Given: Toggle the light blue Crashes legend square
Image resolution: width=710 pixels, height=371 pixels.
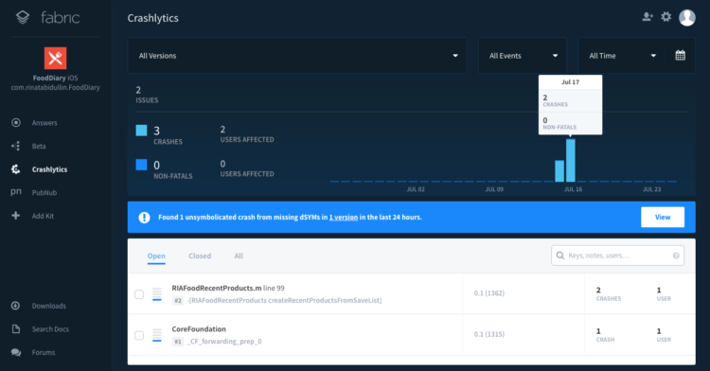Looking at the screenshot, I should pyautogui.click(x=141, y=131).
